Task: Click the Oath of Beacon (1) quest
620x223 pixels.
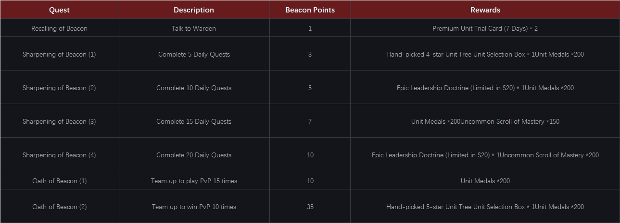Action: pyautogui.click(x=59, y=181)
